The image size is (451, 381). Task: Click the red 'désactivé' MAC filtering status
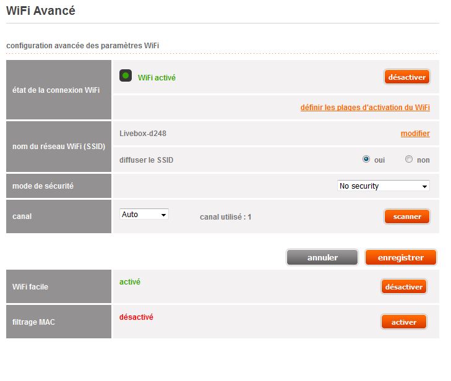pyautogui.click(x=136, y=317)
